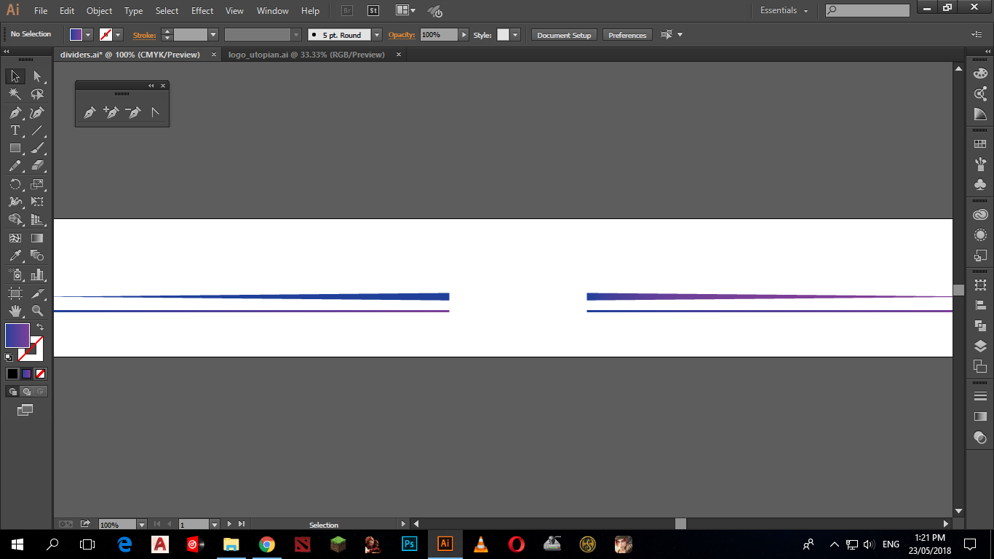Reset to default fill and stroke
Image resolution: width=994 pixels, height=559 pixels.
click(x=9, y=357)
